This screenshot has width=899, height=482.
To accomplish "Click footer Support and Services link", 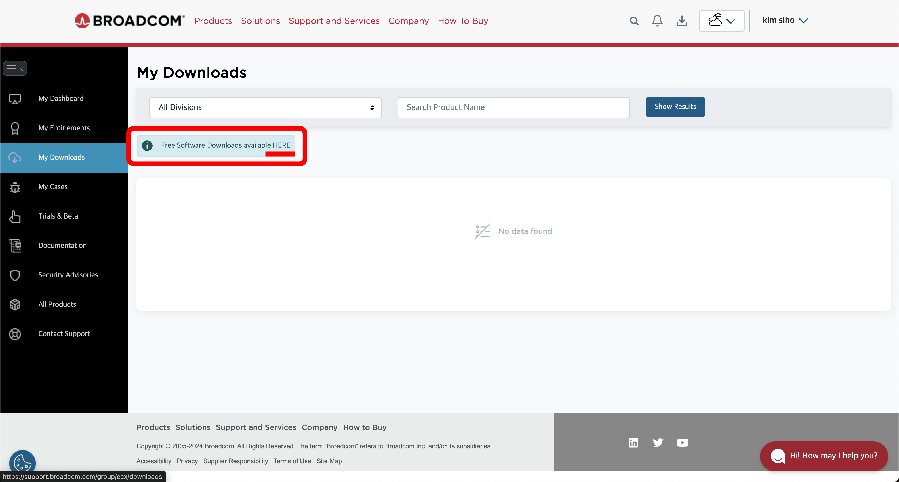I will [x=256, y=427].
